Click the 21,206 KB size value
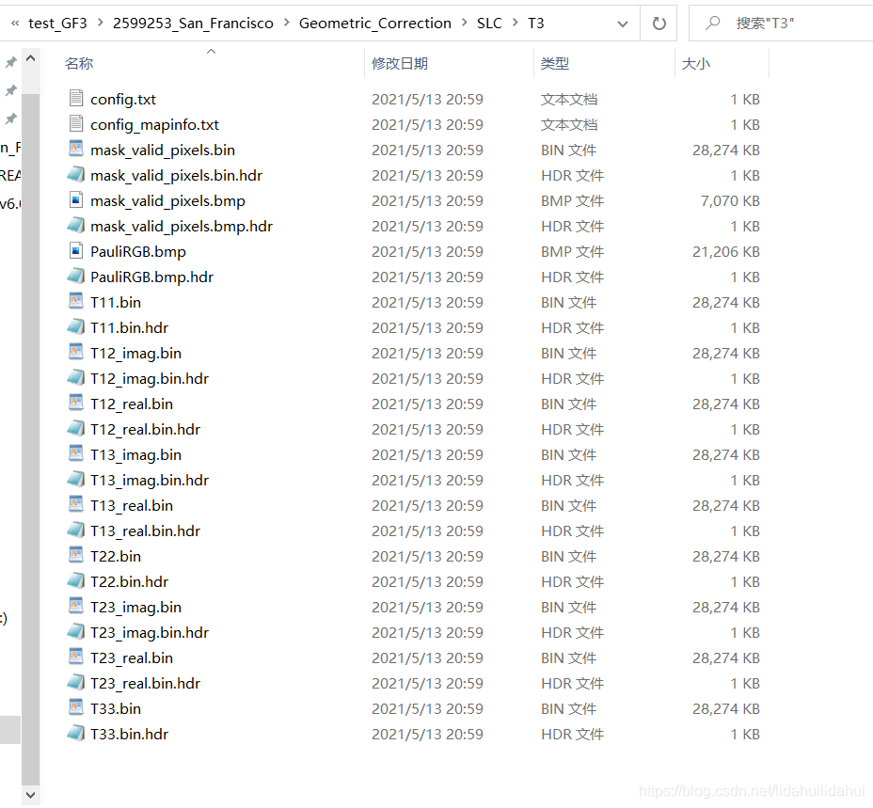The height and width of the screenshot is (808, 873). [x=726, y=252]
